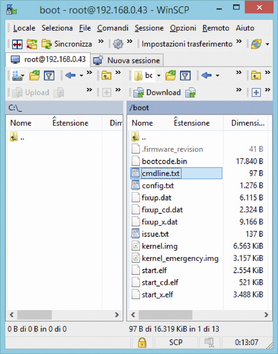Open the remote directory 'bc' dropdown
278x354 pixels.
(159, 75)
